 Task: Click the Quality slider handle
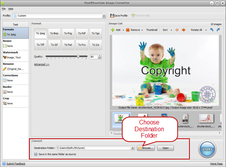78,56
